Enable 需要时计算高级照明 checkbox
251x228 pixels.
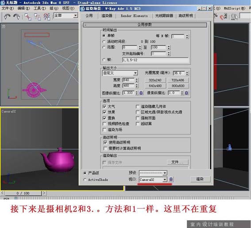[x=105, y=148]
